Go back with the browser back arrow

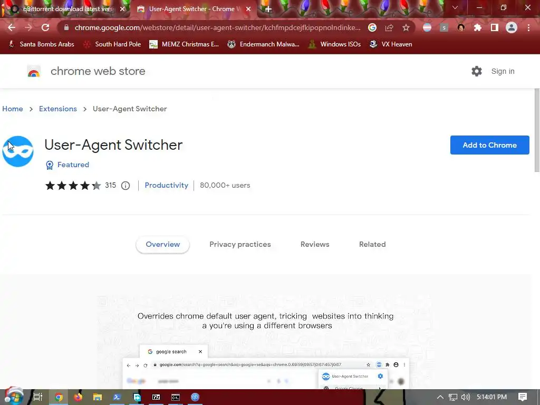tap(12, 27)
